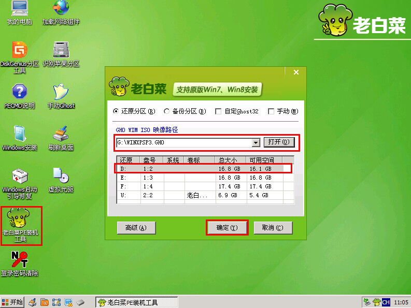Open the 虚拟光驱 desktop icon
The height and width of the screenshot is (308, 411).
coord(61,180)
